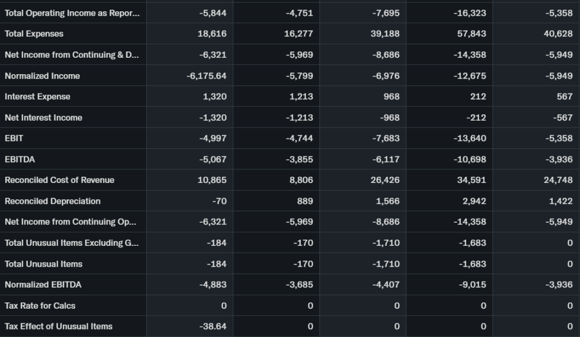Click the Interest Expense row label
The height and width of the screenshot is (337, 580).
pos(37,97)
